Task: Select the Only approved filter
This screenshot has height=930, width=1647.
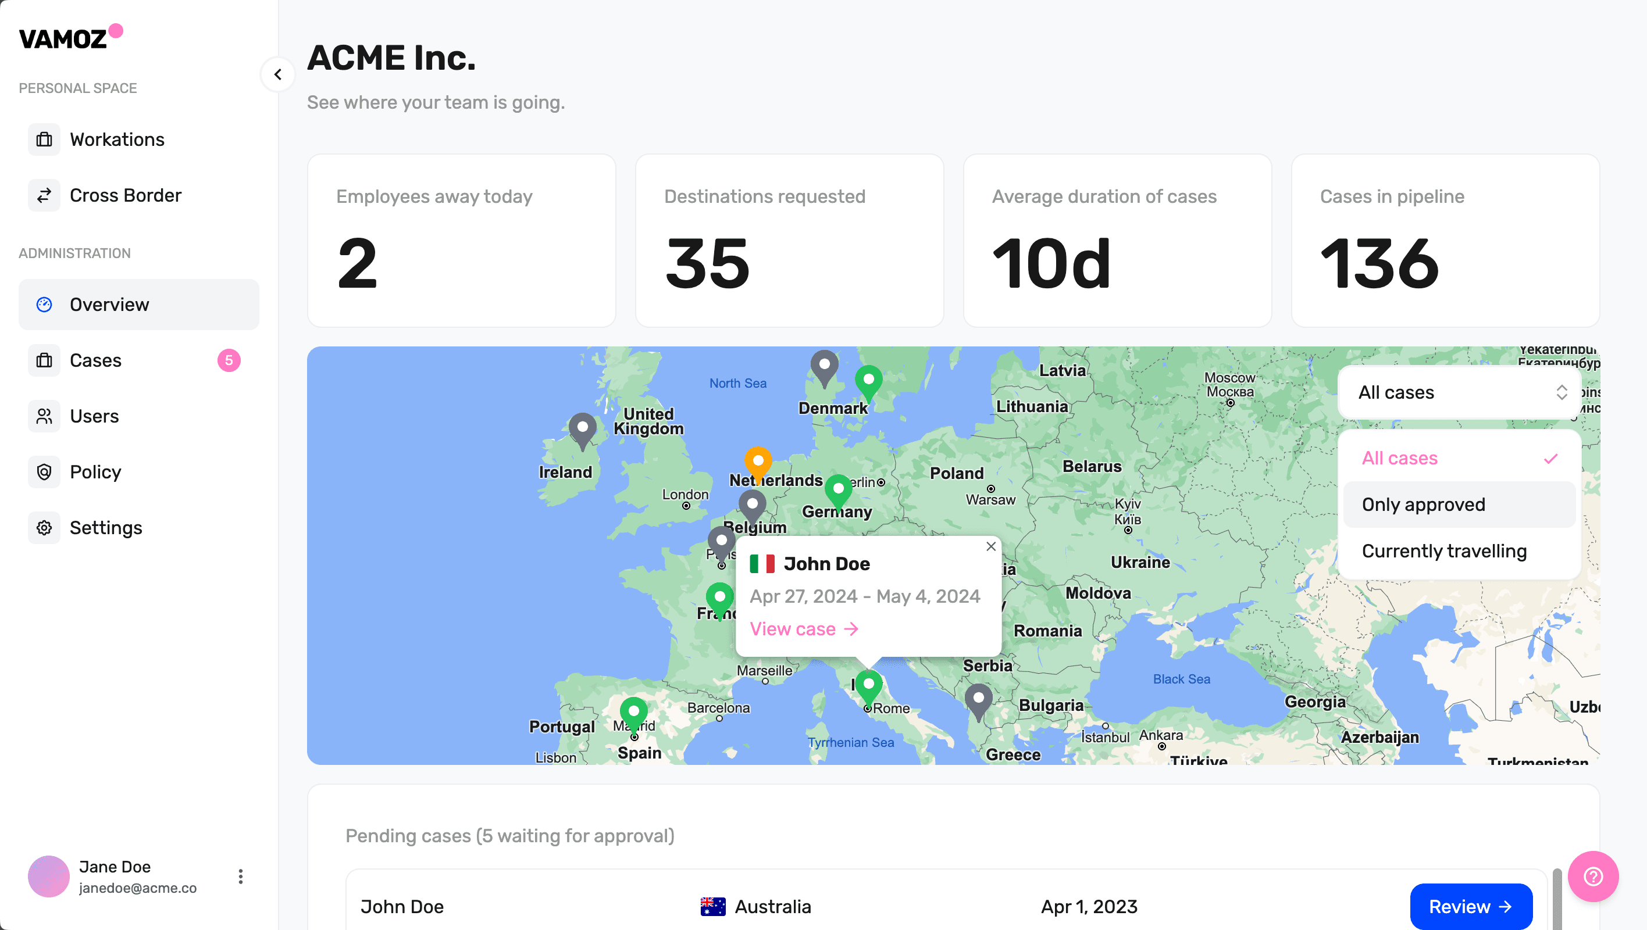Action: [1423, 505]
